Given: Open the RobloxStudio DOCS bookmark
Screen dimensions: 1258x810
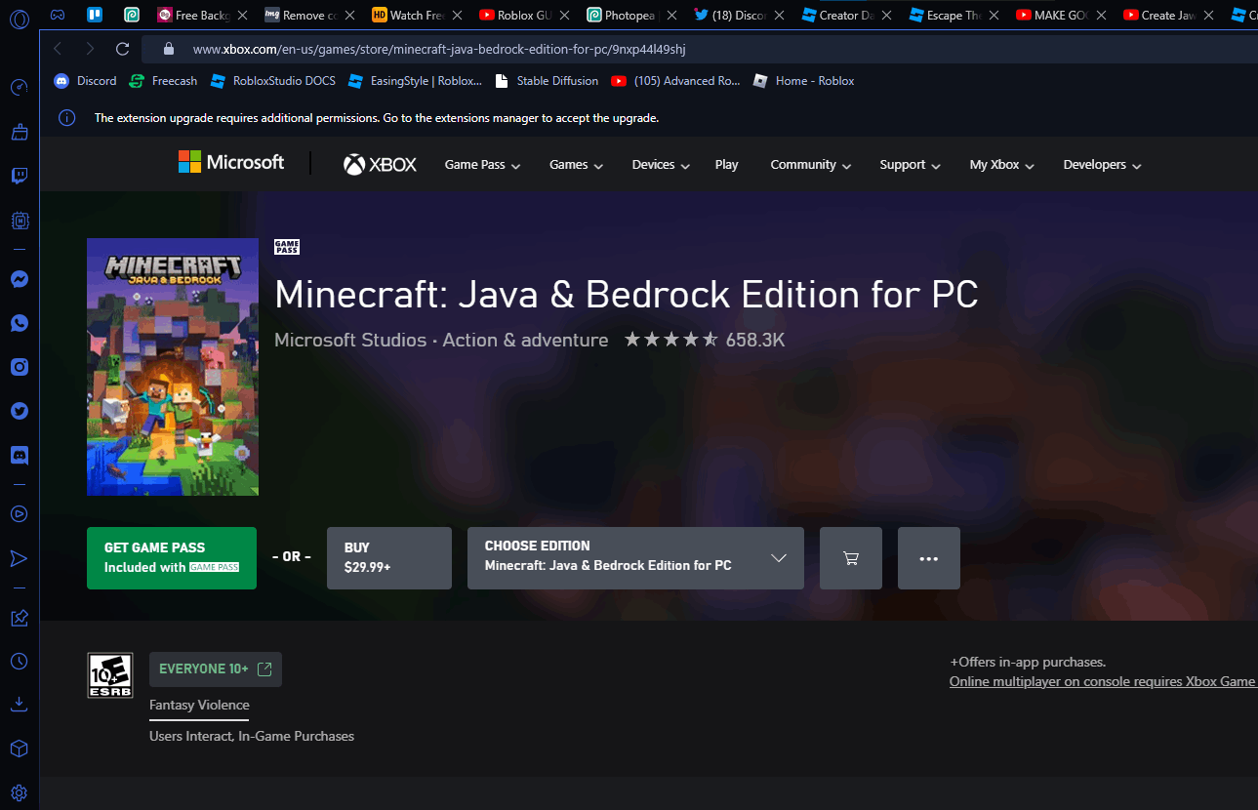Looking at the screenshot, I should coord(272,81).
